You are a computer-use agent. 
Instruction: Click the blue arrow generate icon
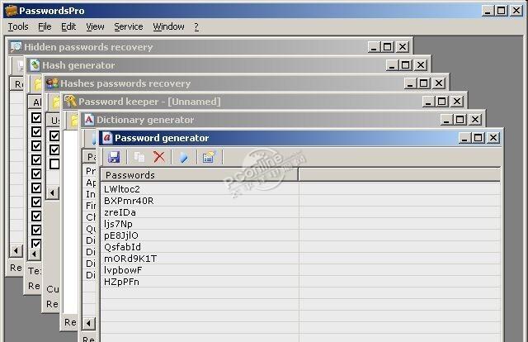pos(184,157)
